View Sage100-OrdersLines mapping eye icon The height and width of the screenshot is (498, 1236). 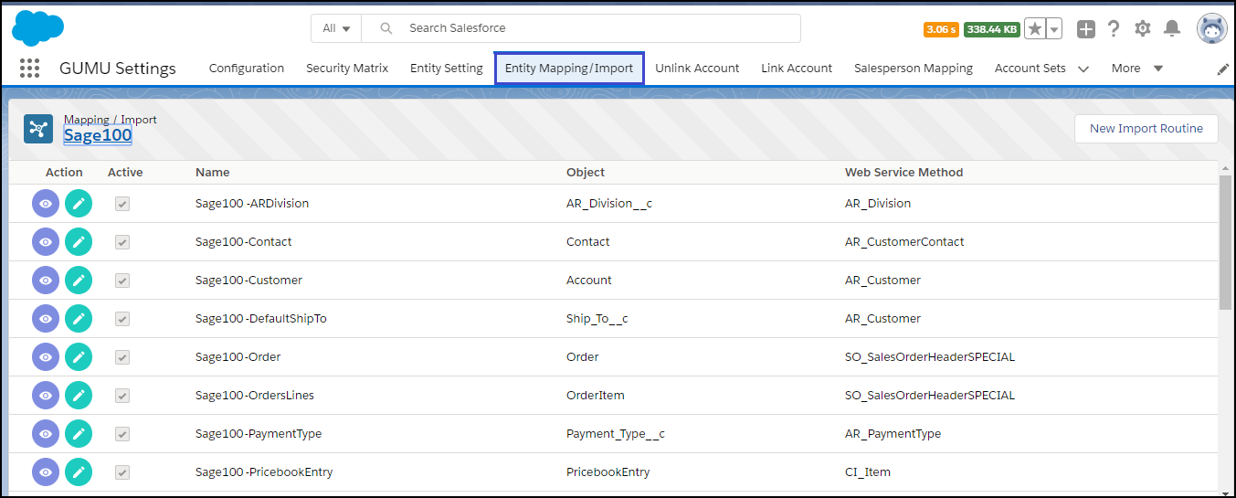(46, 396)
